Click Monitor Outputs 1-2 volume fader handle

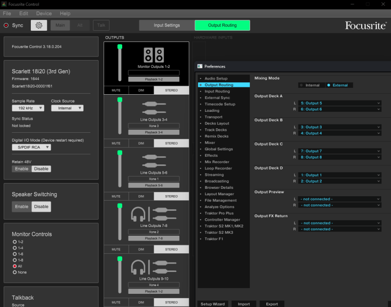[x=120, y=46]
